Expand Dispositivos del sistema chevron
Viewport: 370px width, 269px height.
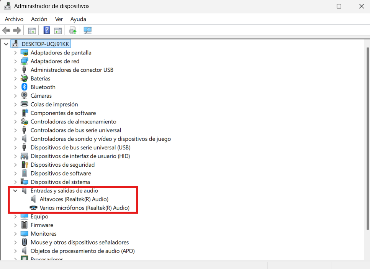click(x=15, y=182)
